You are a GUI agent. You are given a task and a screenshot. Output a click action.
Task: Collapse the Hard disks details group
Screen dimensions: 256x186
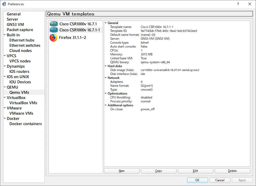pyautogui.click(x=106, y=66)
